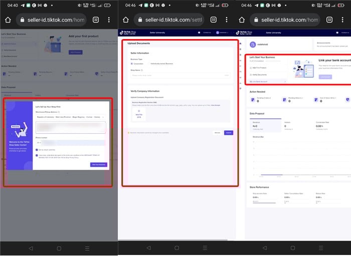Check the terms and conditions agreement box

point(37,155)
